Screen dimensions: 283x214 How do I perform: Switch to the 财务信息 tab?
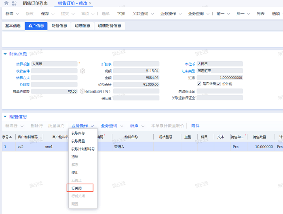click(x=59, y=26)
